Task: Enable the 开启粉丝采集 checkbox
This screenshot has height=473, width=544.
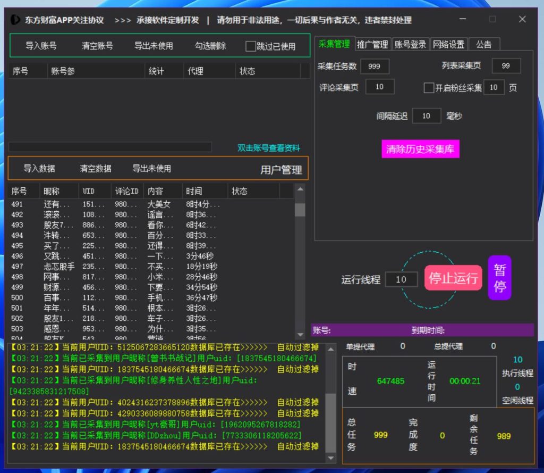Action: pyautogui.click(x=429, y=88)
